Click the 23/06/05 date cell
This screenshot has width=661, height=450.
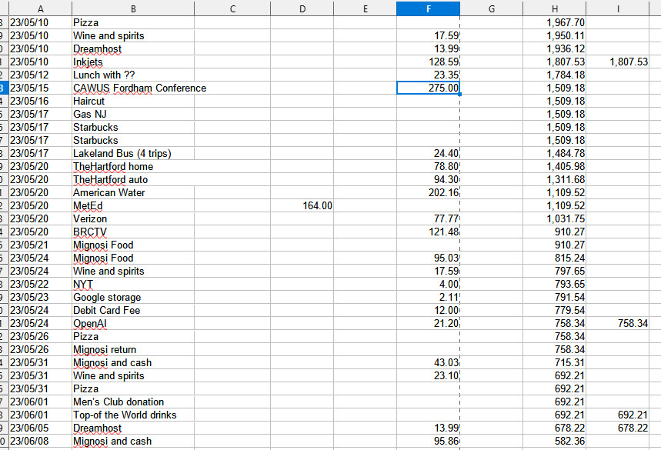pos(41,427)
